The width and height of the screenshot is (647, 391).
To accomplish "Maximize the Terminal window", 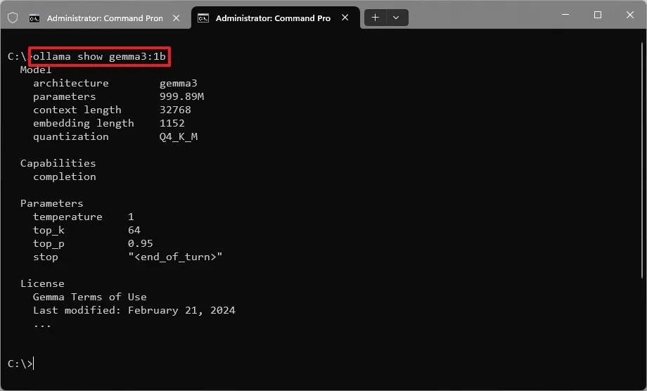I will coord(597,15).
